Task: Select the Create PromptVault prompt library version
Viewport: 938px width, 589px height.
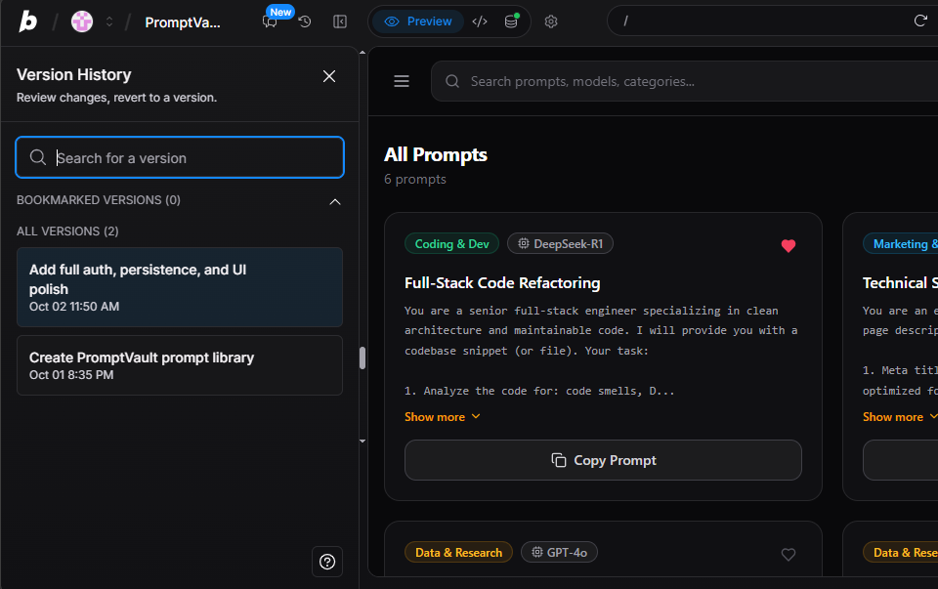Action: (x=180, y=365)
